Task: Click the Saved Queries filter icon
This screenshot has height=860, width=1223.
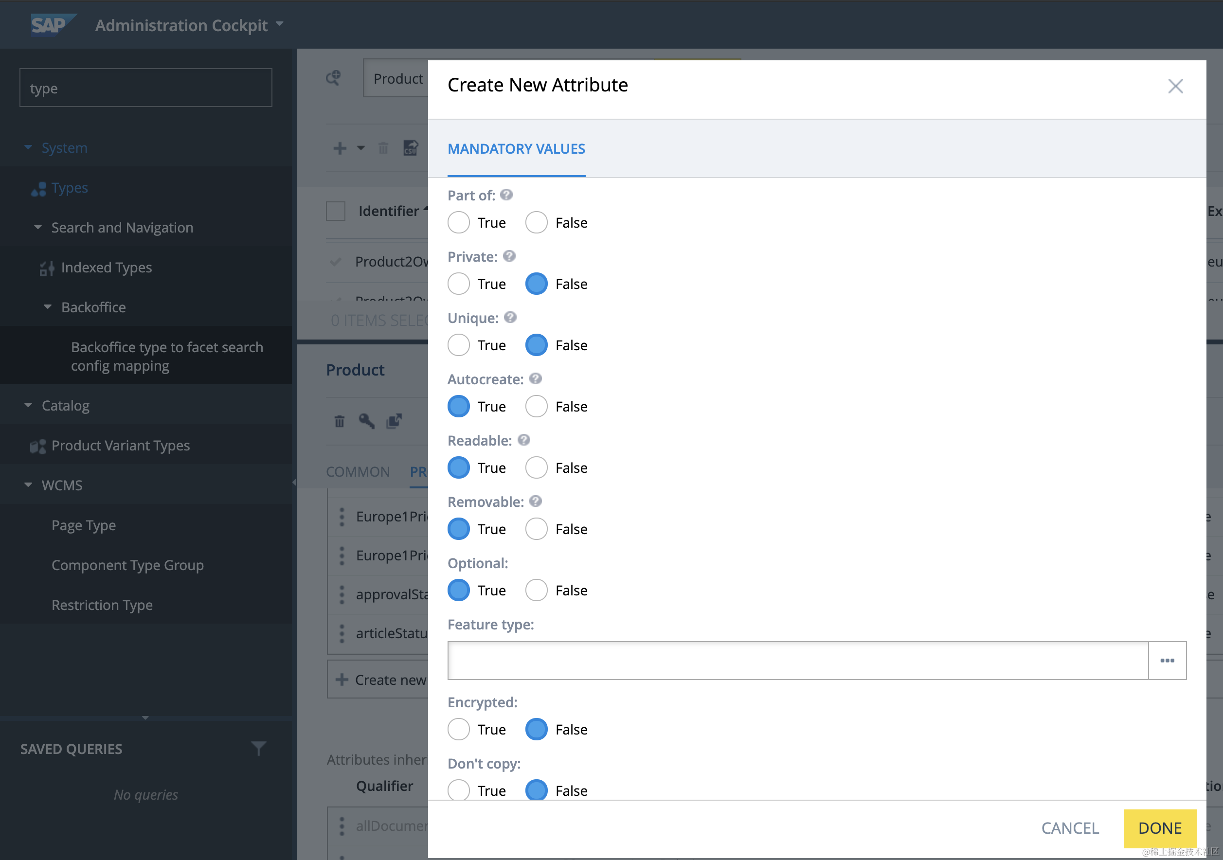Action: point(258,748)
